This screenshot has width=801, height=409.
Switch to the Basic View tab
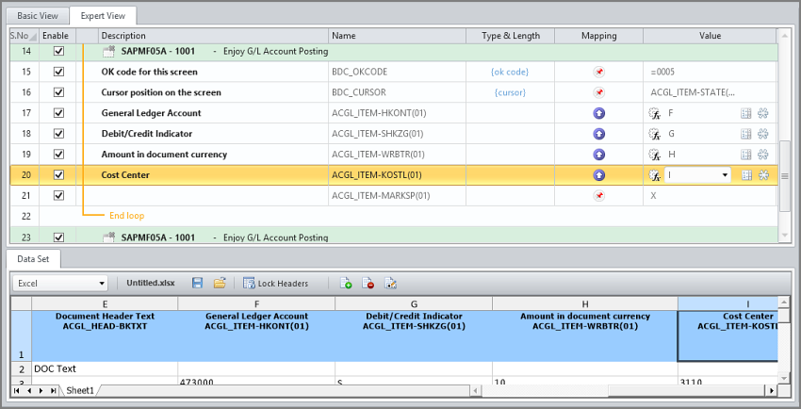click(37, 16)
